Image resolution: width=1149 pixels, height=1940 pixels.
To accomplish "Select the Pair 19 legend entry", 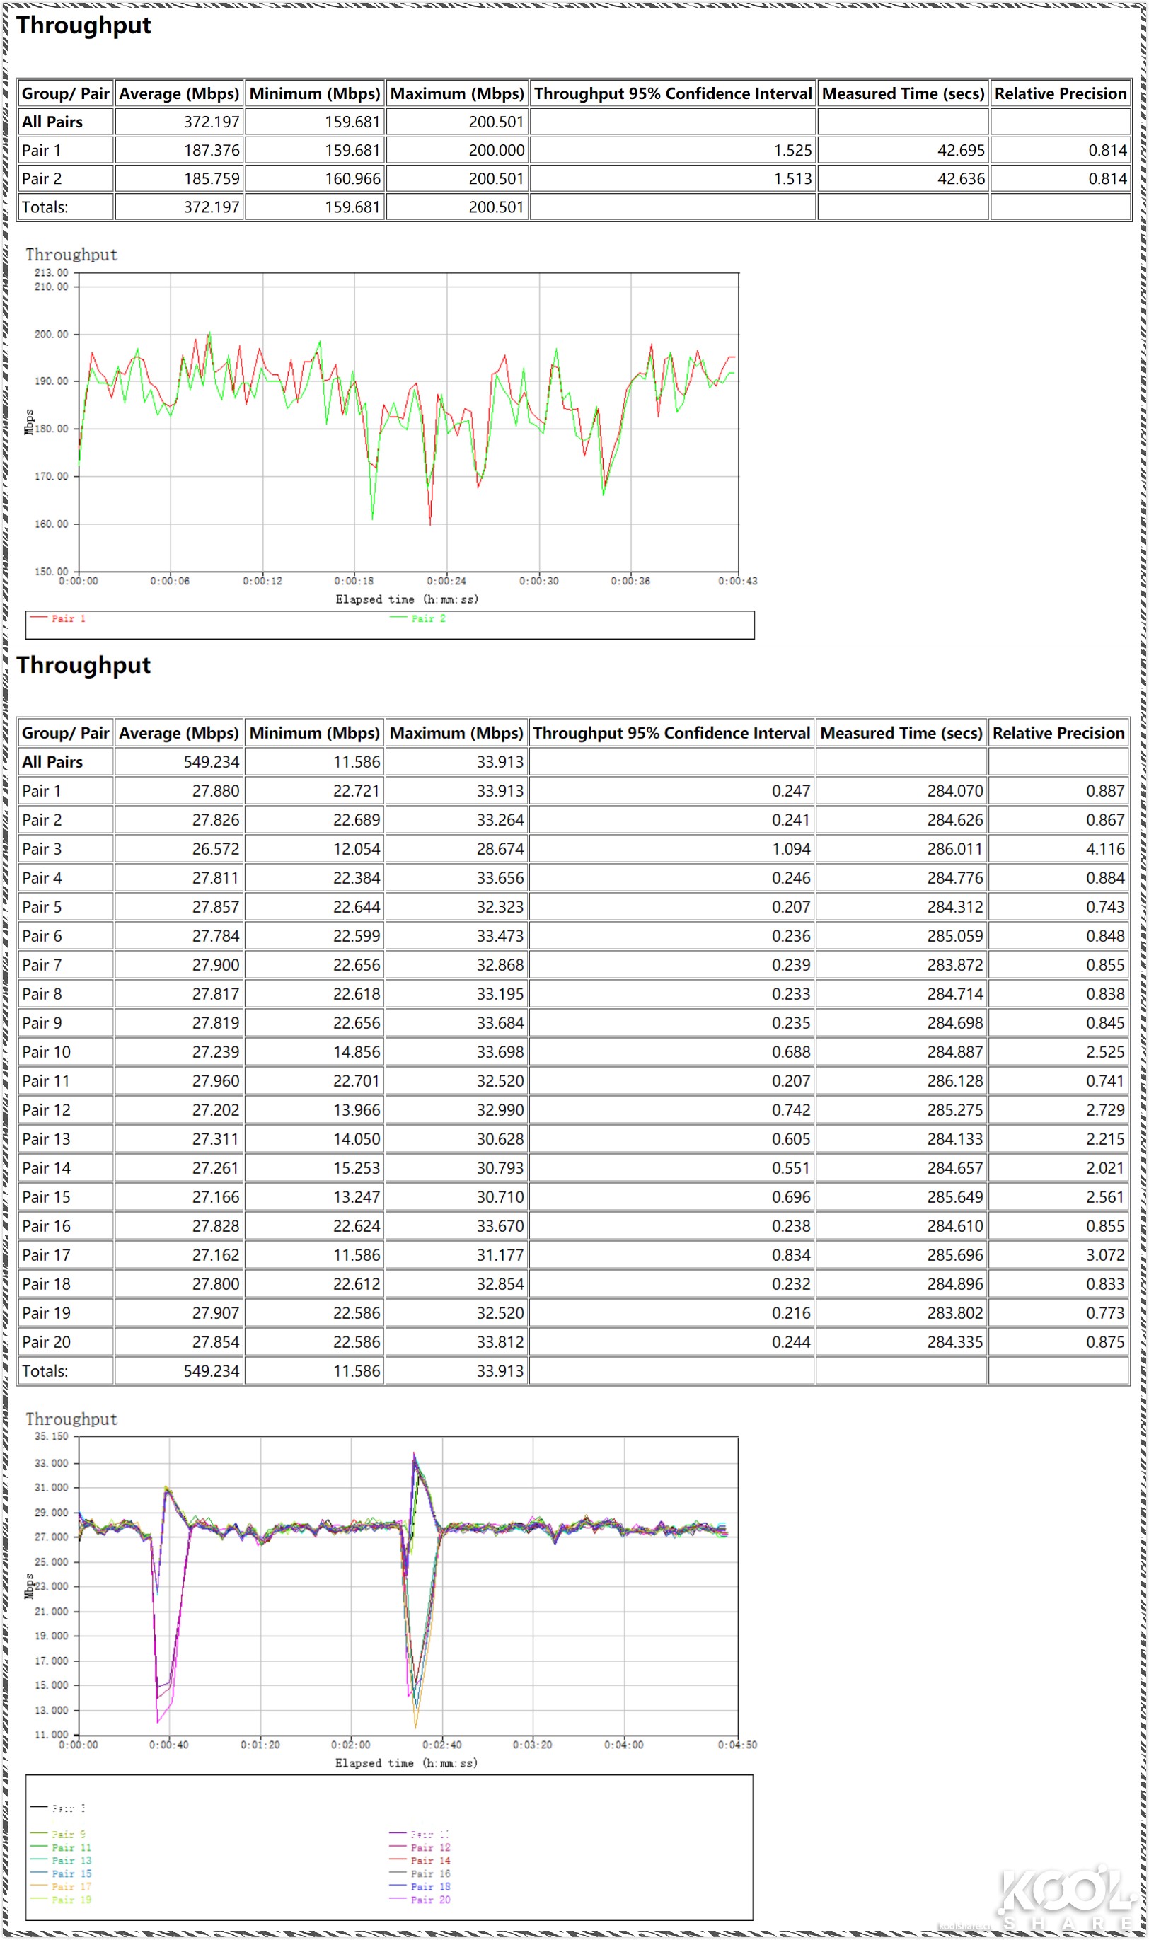I will coord(60,1900).
